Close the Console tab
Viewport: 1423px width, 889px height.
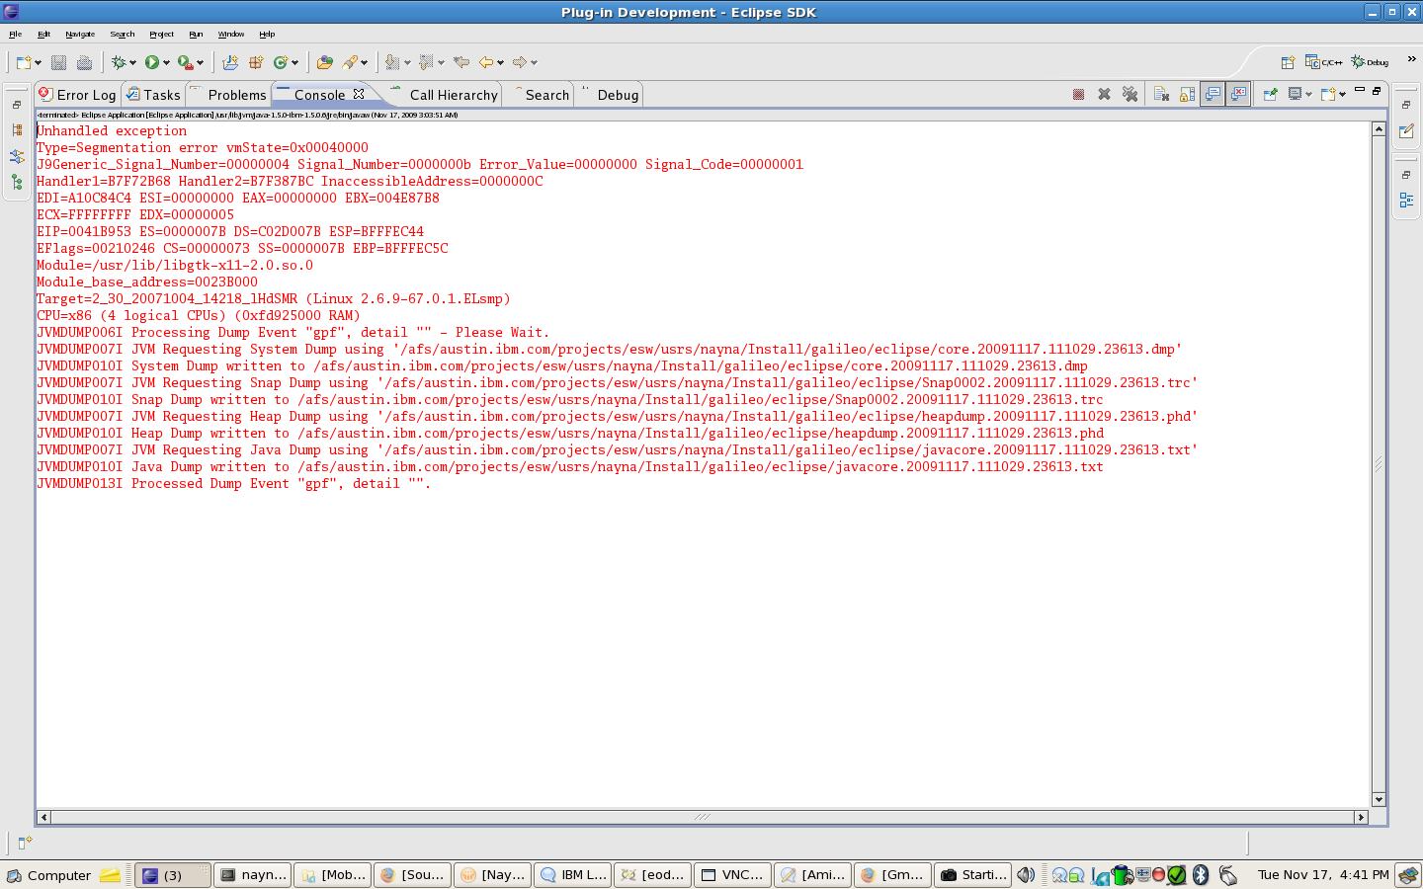point(359,94)
